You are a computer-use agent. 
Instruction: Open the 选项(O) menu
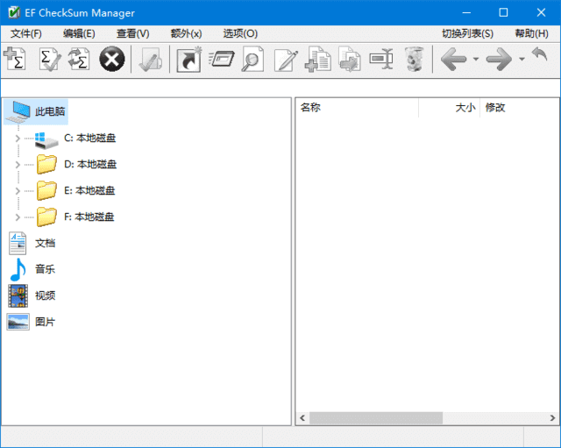[240, 33]
